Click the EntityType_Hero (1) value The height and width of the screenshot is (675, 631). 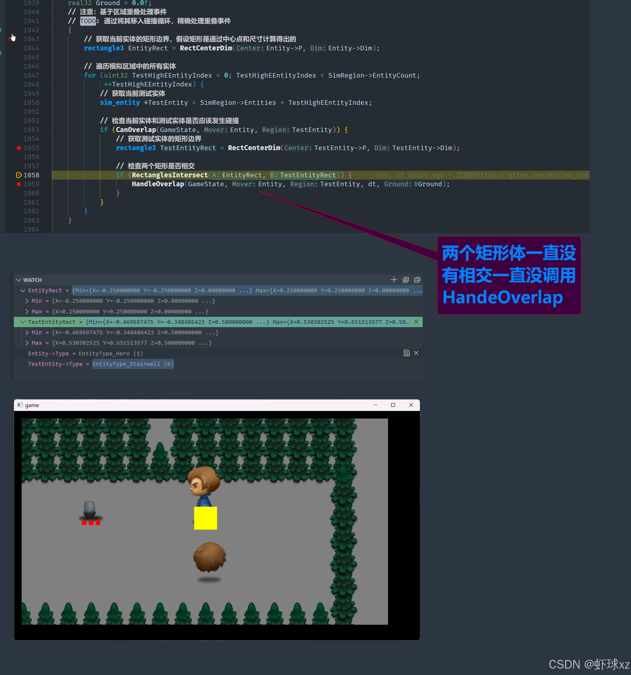click(111, 353)
